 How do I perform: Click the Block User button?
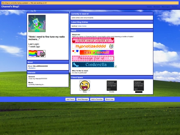pyautogui.click(x=110, y=99)
